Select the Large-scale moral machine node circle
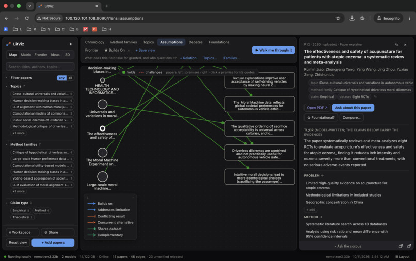Screen dimensions: 416x261 [102, 176]
